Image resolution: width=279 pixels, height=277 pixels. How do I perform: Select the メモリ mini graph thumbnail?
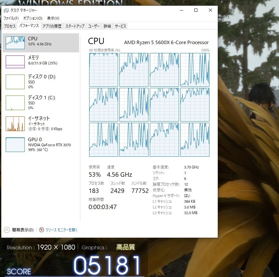(x=15, y=62)
